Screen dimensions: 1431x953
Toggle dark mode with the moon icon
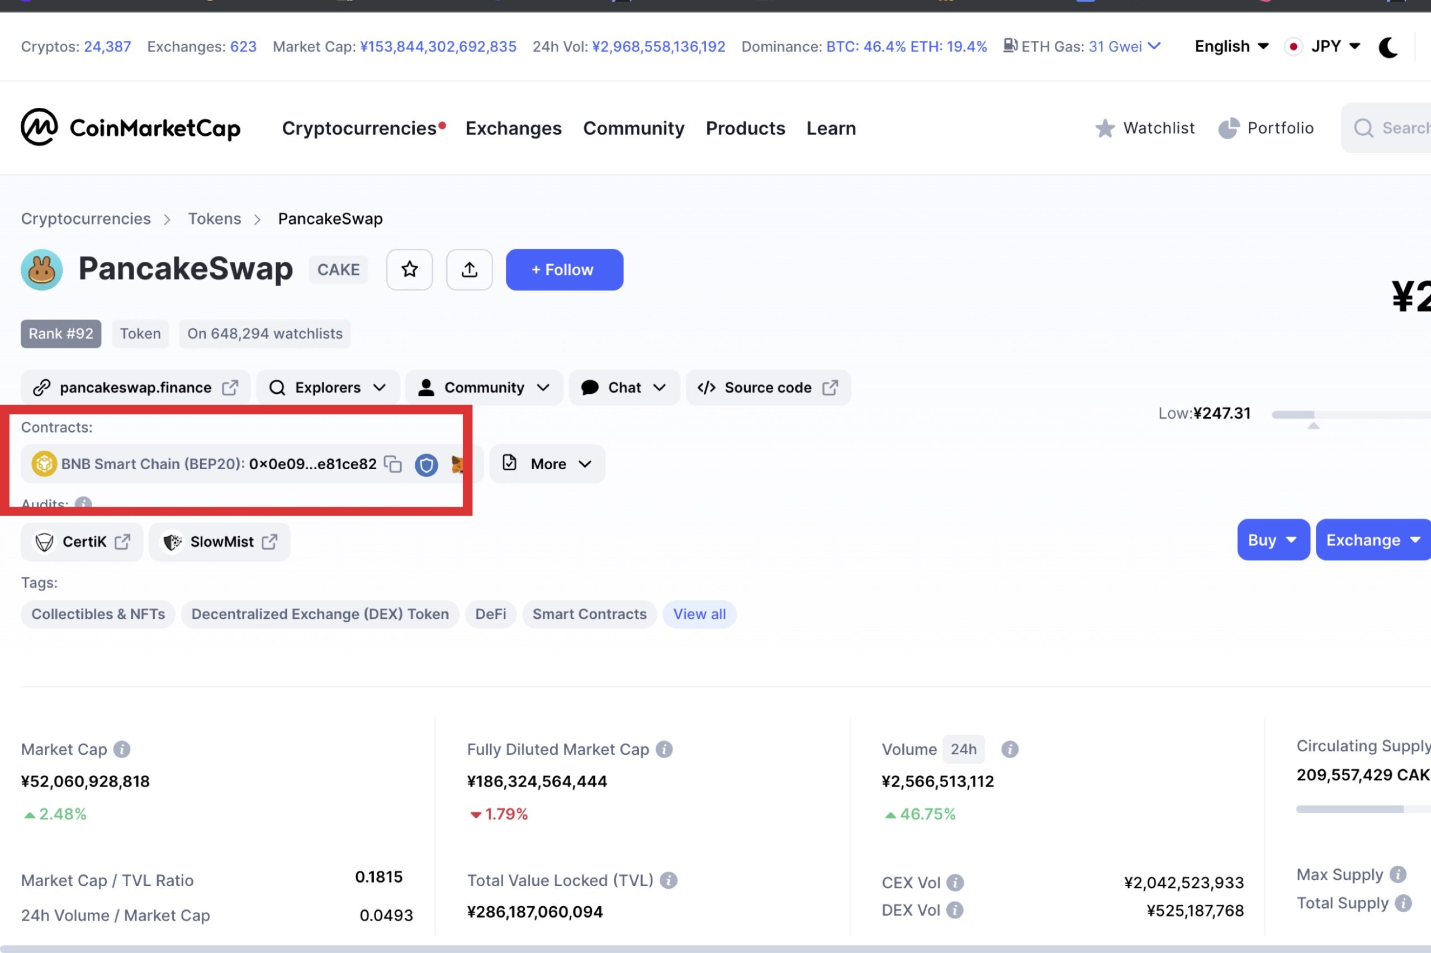pyautogui.click(x=1389, y=46)
